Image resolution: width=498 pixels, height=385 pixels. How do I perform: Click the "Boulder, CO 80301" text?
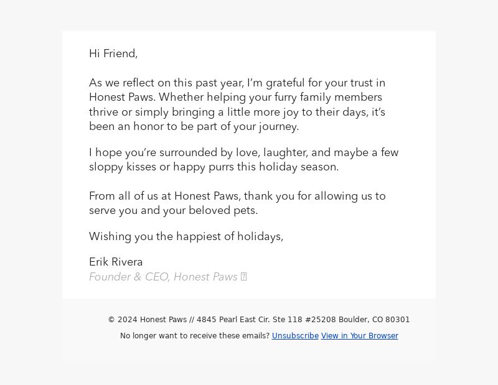(x=374, y=320)
